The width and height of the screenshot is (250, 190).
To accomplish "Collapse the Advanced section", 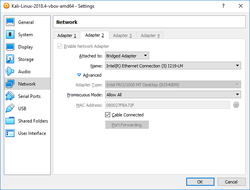I will (x=80, y=75).
